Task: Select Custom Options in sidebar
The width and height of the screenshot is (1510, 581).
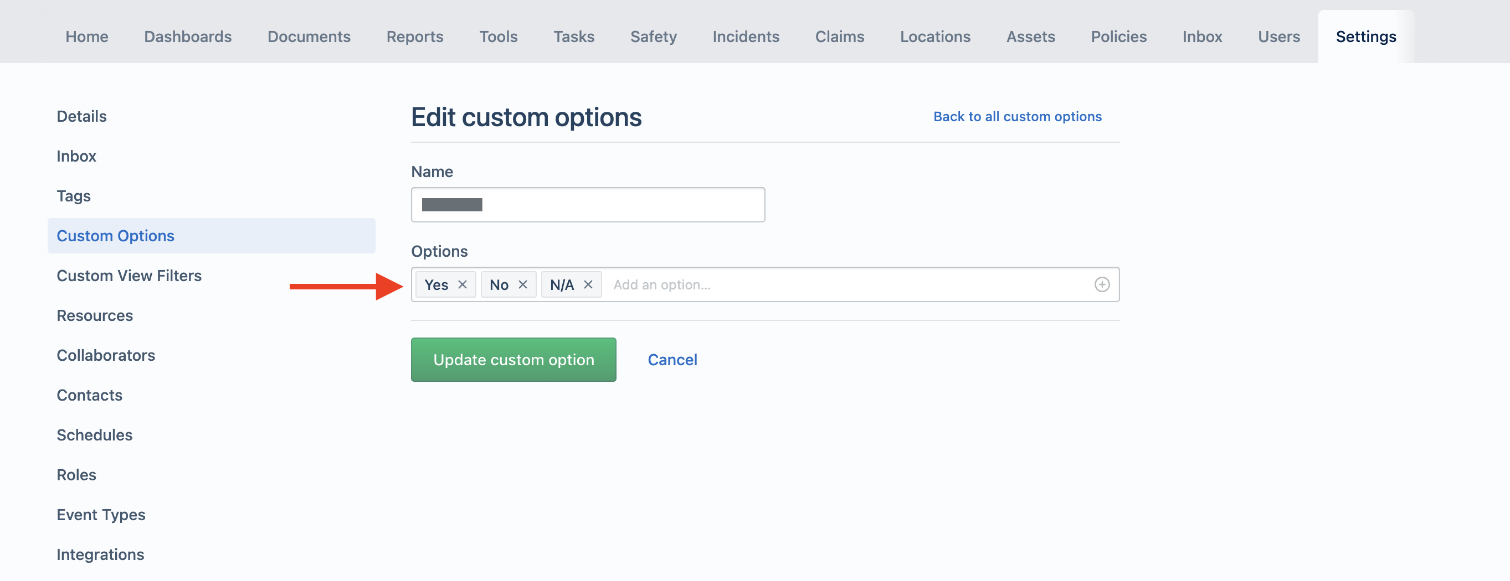Action: click(211, 236)
